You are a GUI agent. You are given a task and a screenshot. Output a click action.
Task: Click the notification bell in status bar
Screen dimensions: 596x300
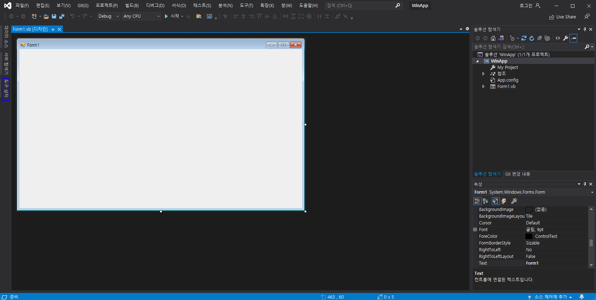coord(582,297)
